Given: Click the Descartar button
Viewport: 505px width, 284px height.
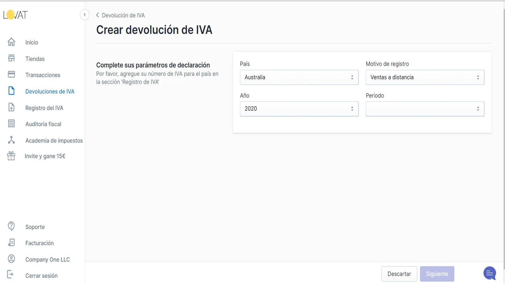Looking at the screenshot, I should (x=399, y=274).
